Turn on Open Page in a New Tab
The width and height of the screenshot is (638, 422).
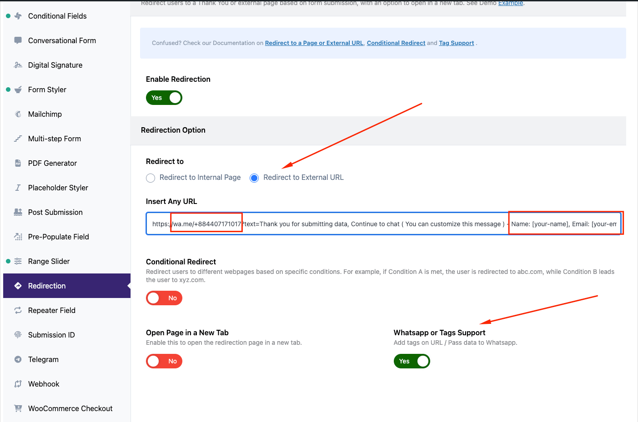[164, 361]
